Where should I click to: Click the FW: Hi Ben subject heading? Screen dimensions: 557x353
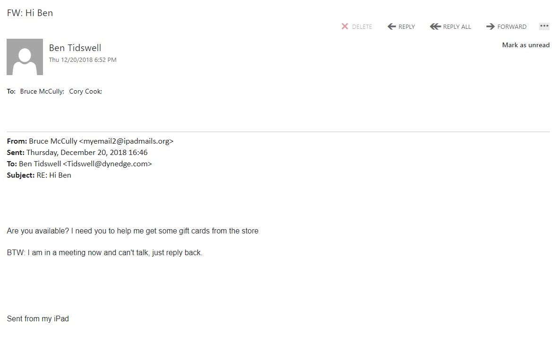coord(30,13)
